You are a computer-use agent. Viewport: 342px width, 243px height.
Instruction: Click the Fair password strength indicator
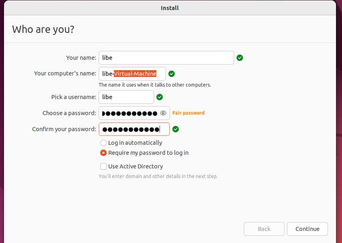188,113
